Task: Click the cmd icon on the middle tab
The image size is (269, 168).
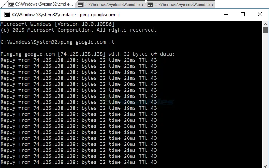Action: 81,5
